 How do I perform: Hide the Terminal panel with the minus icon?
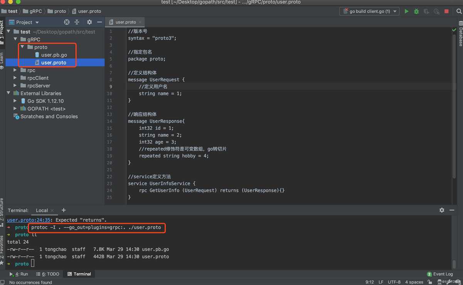coord(452,210)
